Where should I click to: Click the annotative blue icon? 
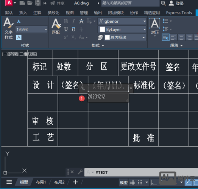pyautogui.click(x=19, y=21)
